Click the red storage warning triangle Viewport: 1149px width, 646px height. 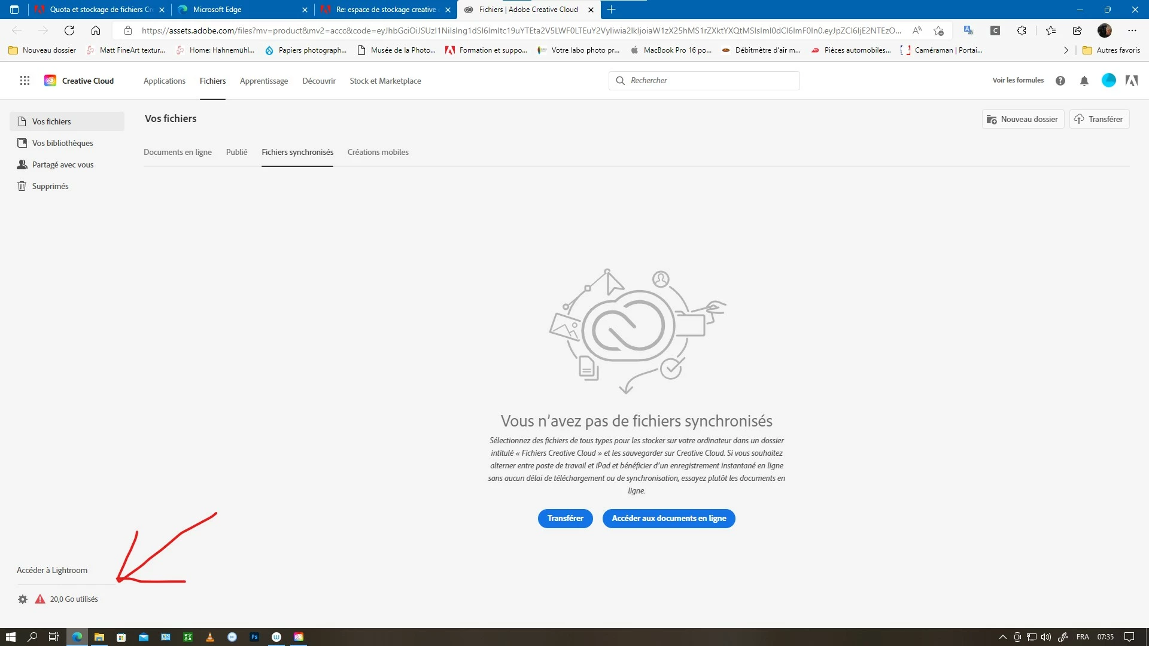[x=40, y=599]
